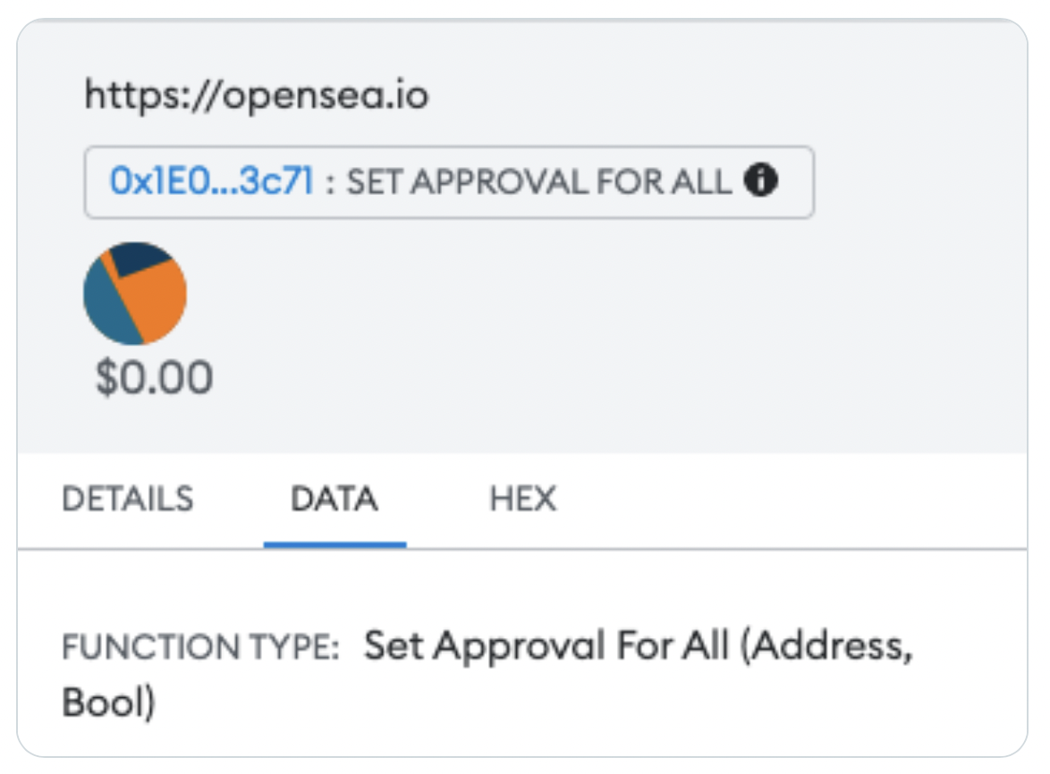
Task: Click the info icon beside SET APPROVAL FOR ALL
Action: [761, 180]
